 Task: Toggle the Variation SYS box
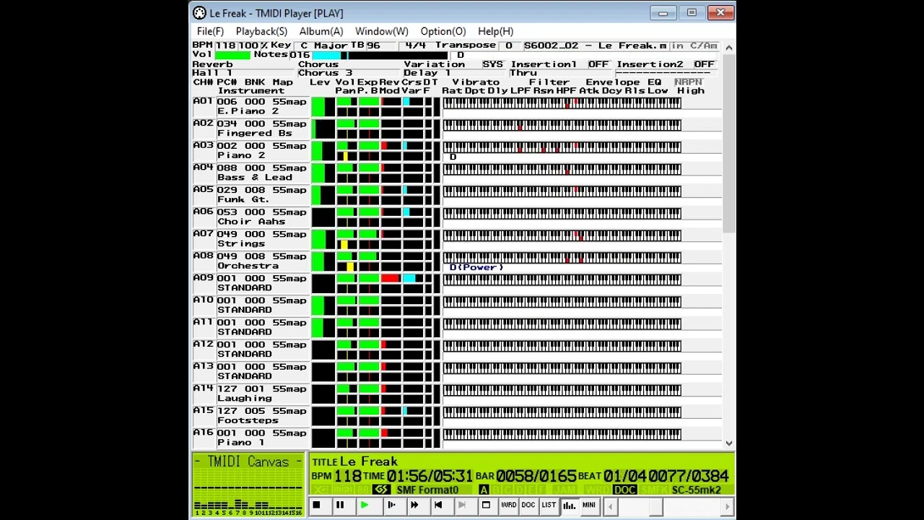coord(492,64)
